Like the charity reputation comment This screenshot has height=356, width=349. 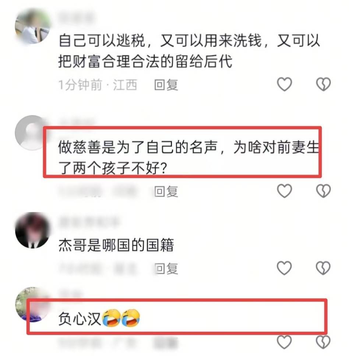pyautogui.click(x=285, y=191)
